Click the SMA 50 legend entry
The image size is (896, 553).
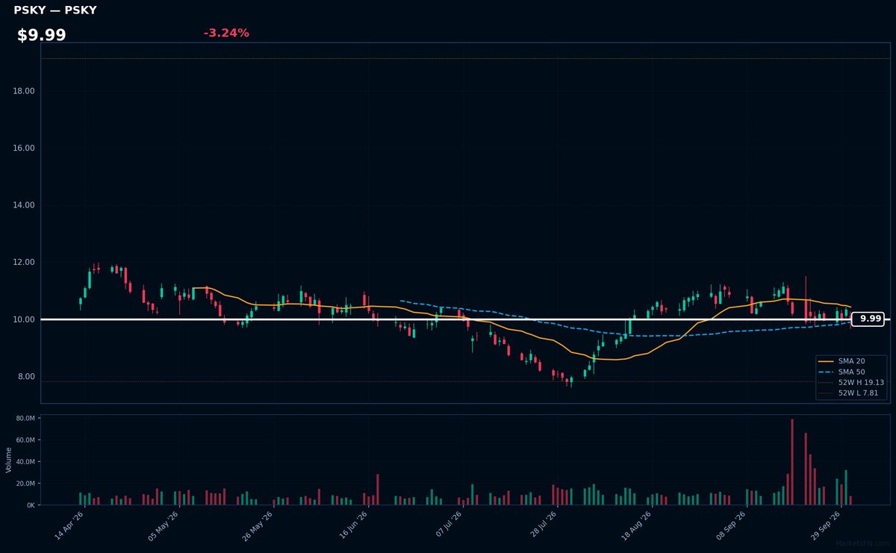pos(851,372)
